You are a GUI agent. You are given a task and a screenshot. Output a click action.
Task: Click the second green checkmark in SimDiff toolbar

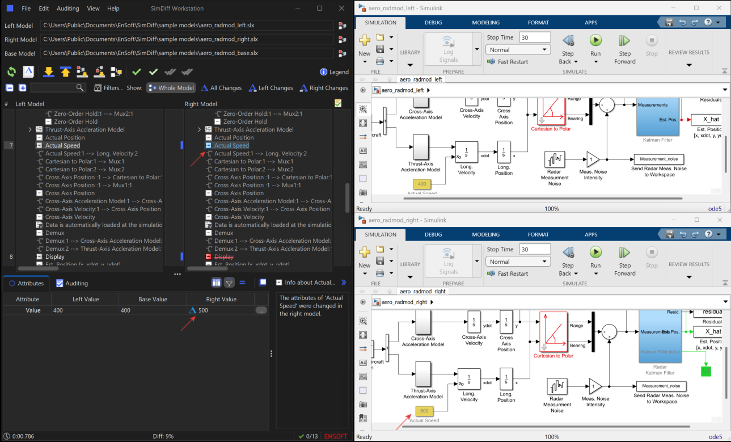153,72
